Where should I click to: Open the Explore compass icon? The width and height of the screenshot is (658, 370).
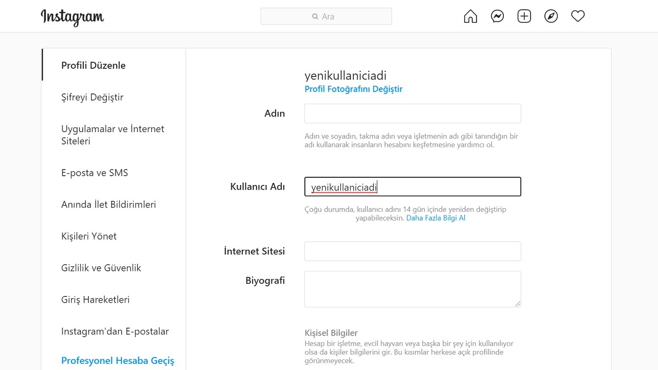point(551,16)
